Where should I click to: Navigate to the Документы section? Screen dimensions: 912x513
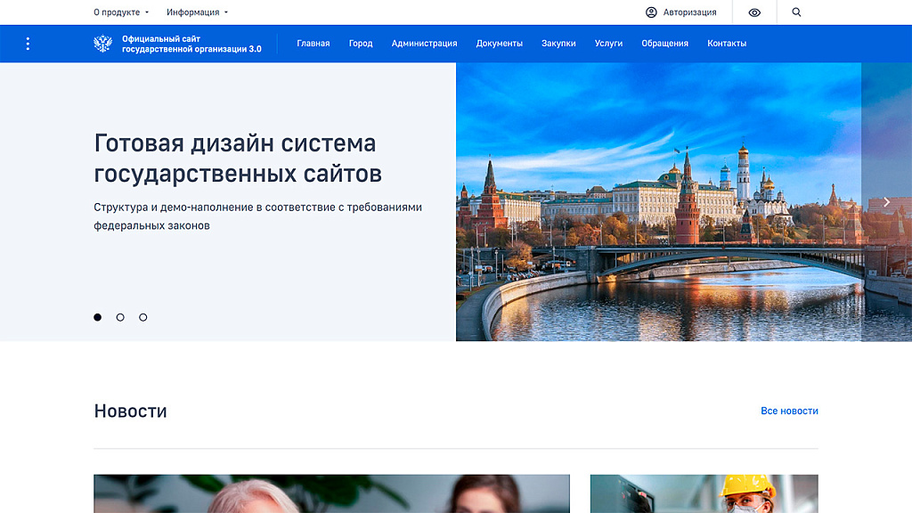click(499, 44)
